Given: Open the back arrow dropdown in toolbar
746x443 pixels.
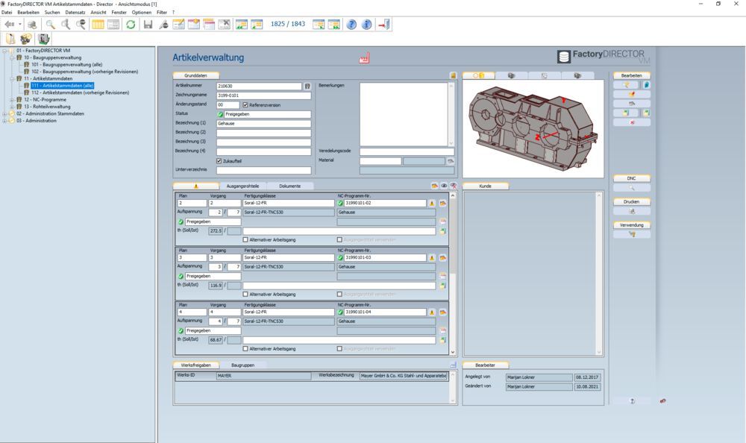Looking at the screenshot, I should (x=20, y=25).
